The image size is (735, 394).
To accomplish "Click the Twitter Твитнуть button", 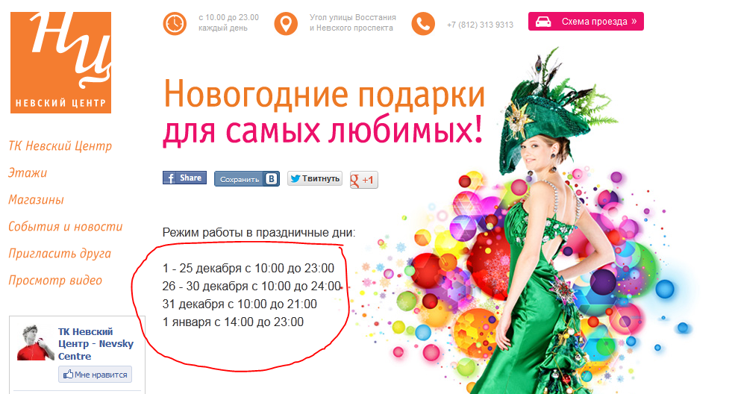I will click(x=315, y=178).
